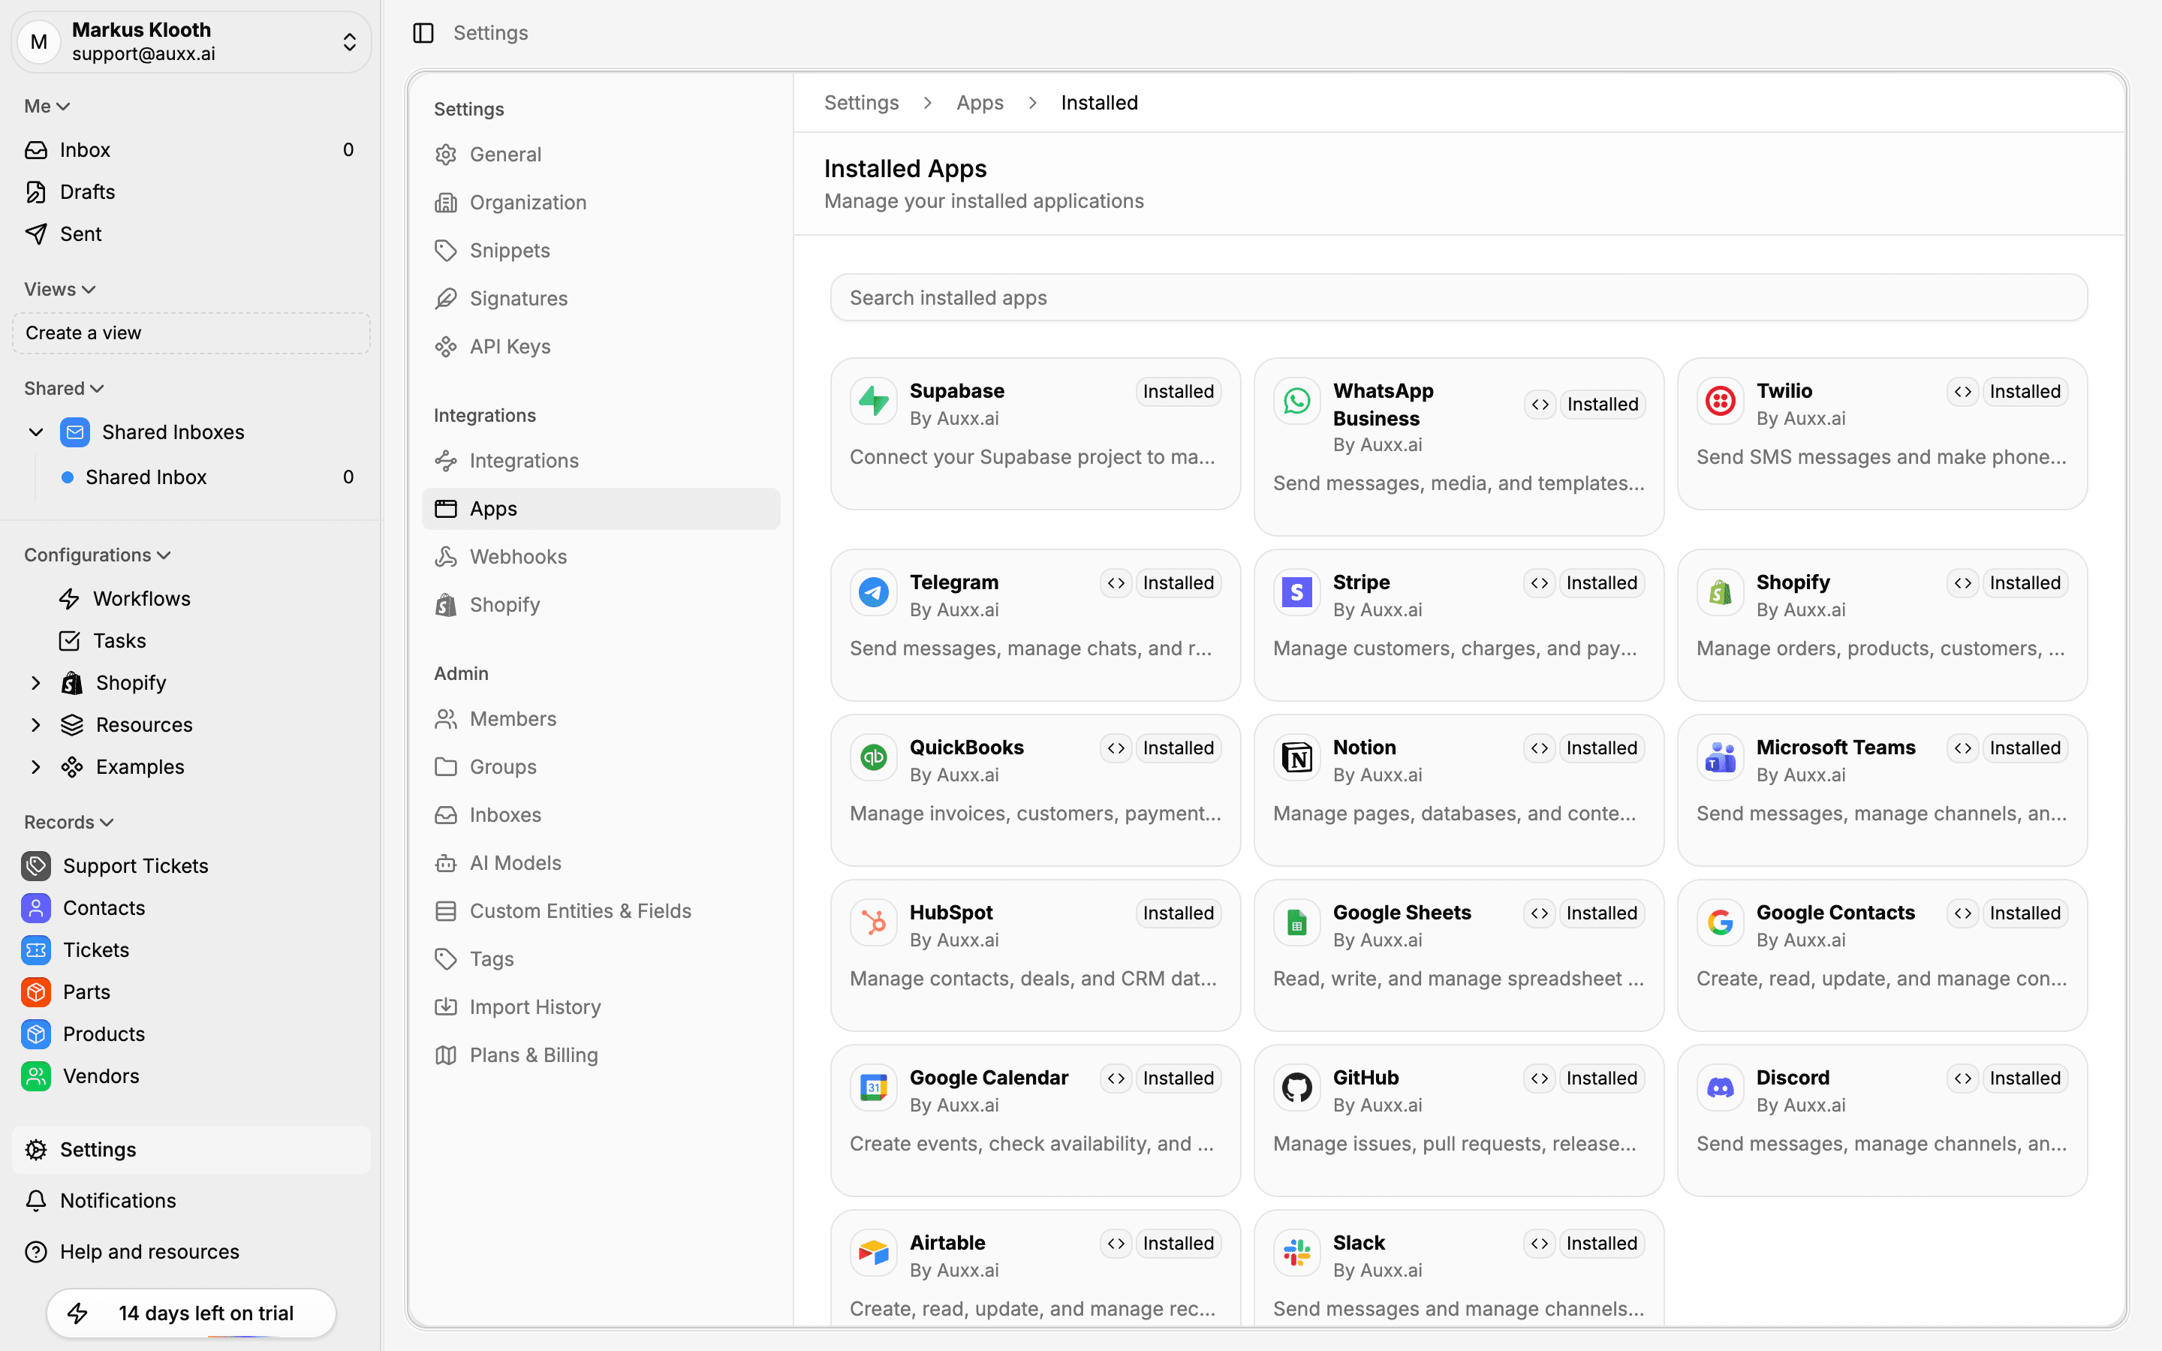Click the Google Contacts logo
The height and width of the screenshot is (1351, 2162).
(1720, 924)
